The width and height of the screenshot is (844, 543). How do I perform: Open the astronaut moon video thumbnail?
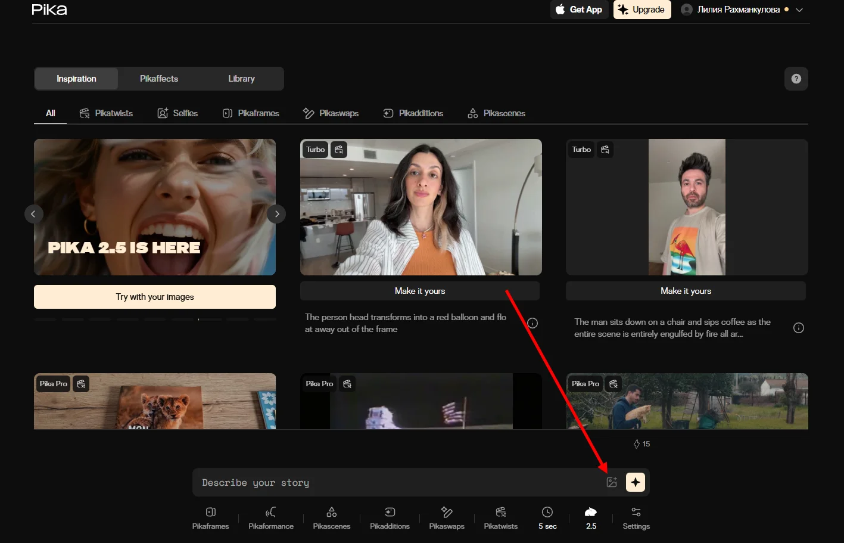tap(421, 401)
